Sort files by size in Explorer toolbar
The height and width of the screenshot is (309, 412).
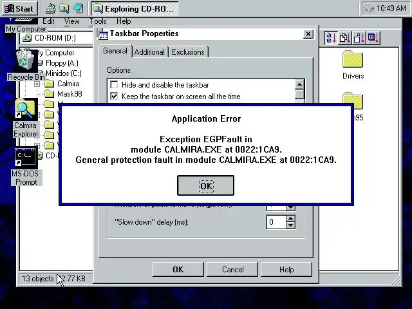tap(359, 38)
